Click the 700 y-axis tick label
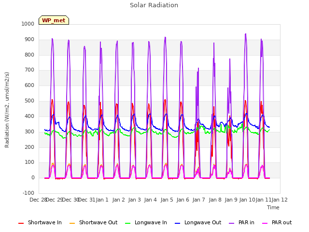The height and width of the screenshot is (232, 309). click(29, 70)
